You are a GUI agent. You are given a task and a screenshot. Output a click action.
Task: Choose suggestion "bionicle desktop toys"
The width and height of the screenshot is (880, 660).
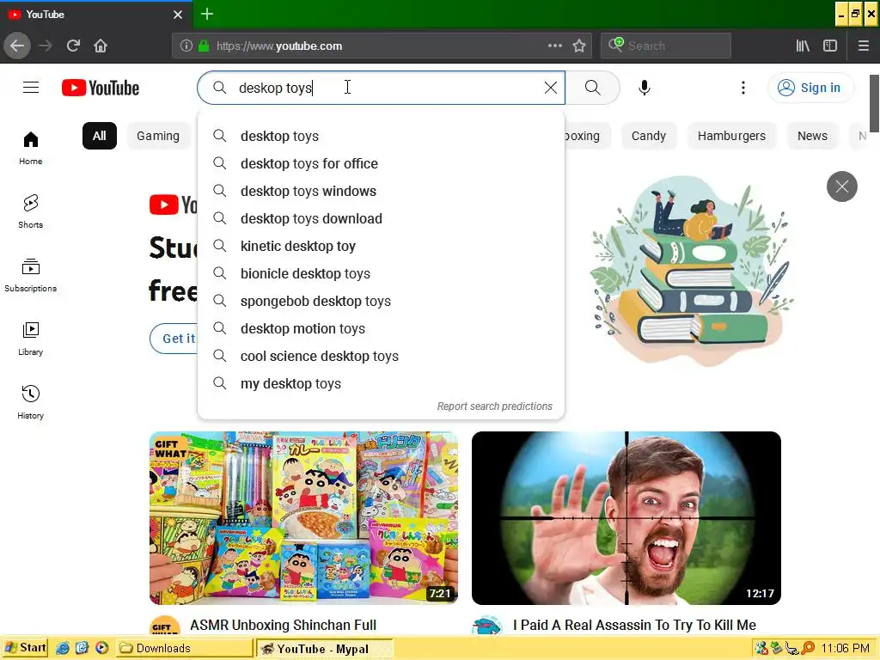381,273
